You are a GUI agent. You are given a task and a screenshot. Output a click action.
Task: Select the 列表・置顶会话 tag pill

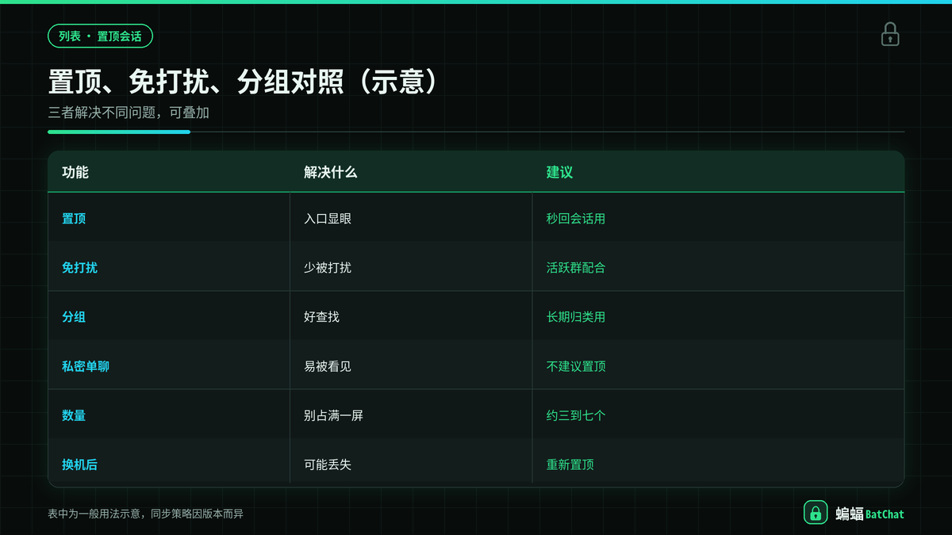coord(100,36)
